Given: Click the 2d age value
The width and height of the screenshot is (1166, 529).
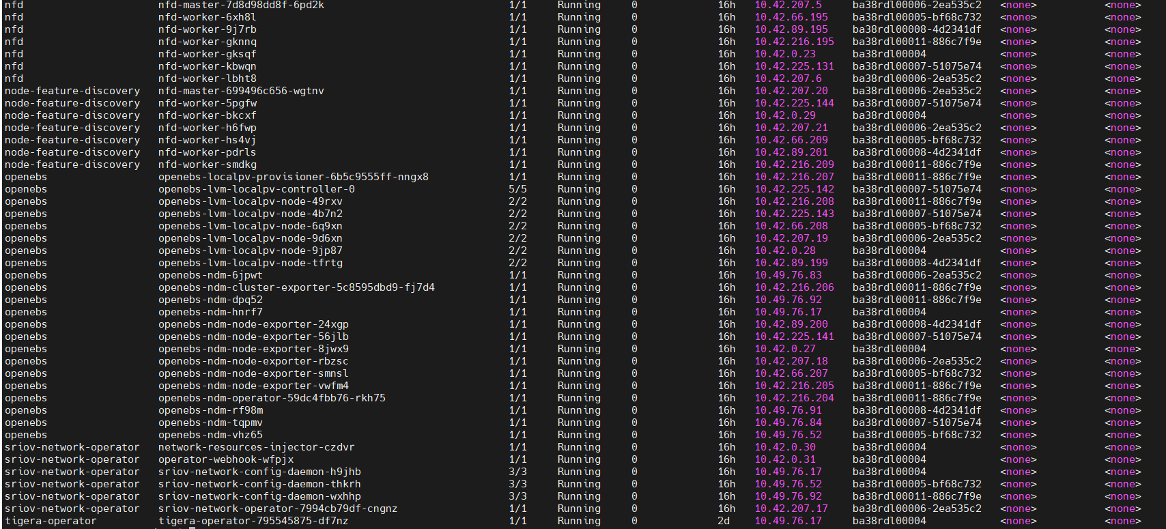Looking at the screenshot, I should (x=724, y=521).
